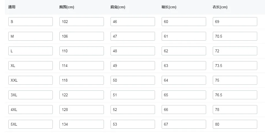The image size is (265, 135).
Task: Click sleeve length field showing 61
Action: (x=184, y=36)
